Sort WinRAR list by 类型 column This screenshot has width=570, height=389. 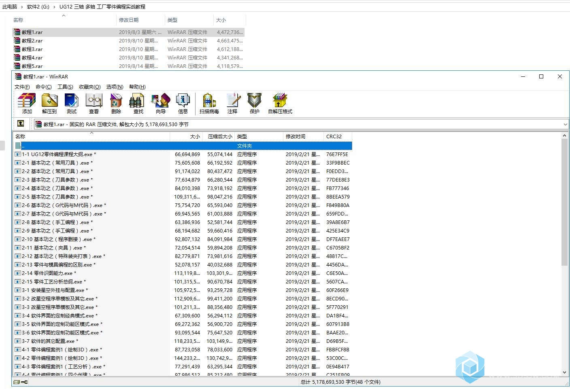click(259, 137)
